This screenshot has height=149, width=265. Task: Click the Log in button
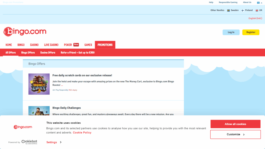point(231,32)
